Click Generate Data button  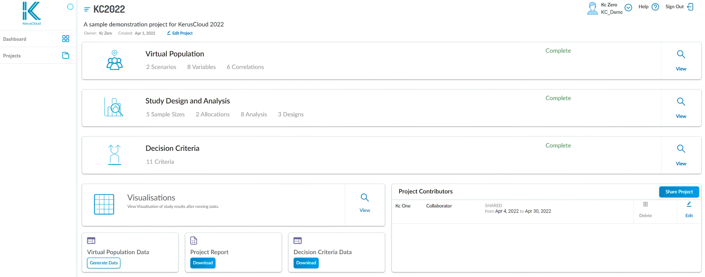coord(104,263)
